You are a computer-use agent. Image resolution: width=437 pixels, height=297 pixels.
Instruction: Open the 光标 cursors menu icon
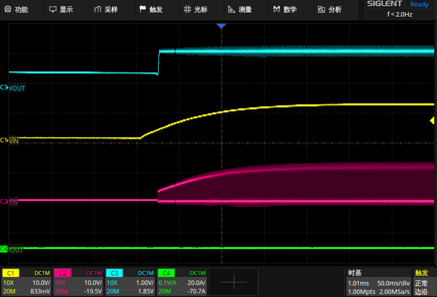(187, 9)
